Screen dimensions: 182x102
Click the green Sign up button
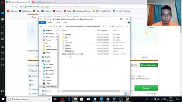(x=146, y=88)
